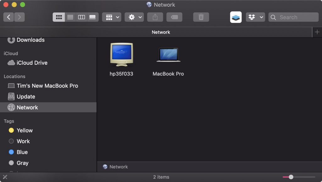Go forward with the right arrow button
322x182 pixels.
click(x=19, y=17)
